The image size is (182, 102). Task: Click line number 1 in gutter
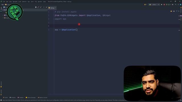pyautogui.click(x=49, y=12)
